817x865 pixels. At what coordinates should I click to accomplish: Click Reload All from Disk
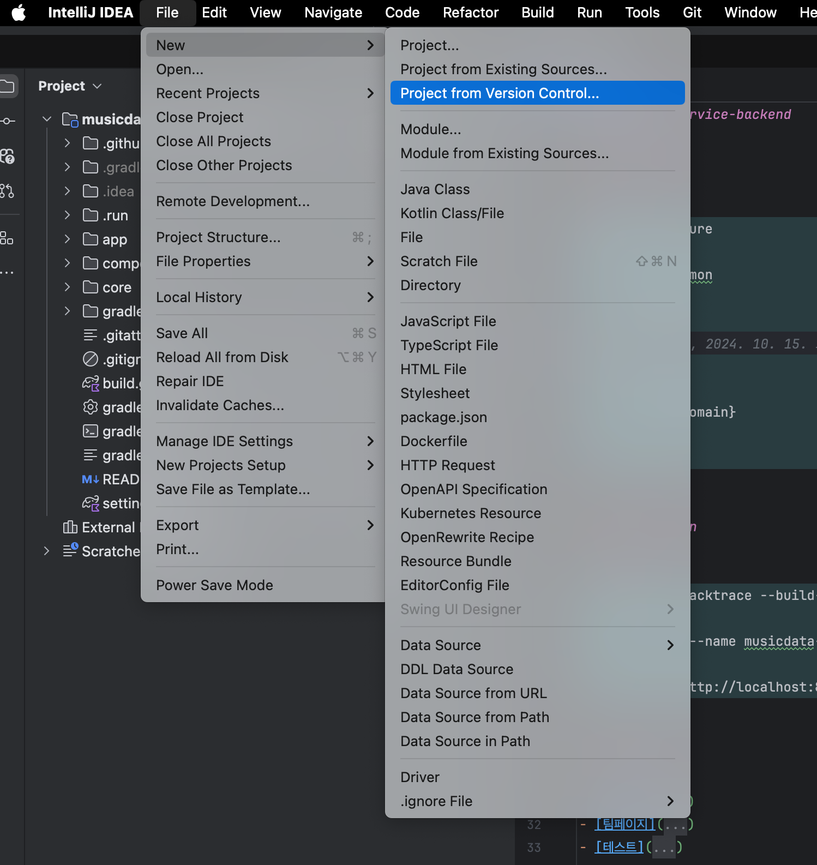click(x=266, y=357)
